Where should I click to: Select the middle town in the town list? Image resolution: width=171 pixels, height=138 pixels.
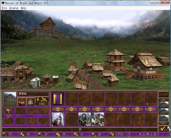click(x=163, y=111)
